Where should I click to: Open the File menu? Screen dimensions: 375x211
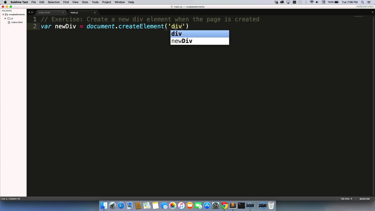[x=34, y=2]
